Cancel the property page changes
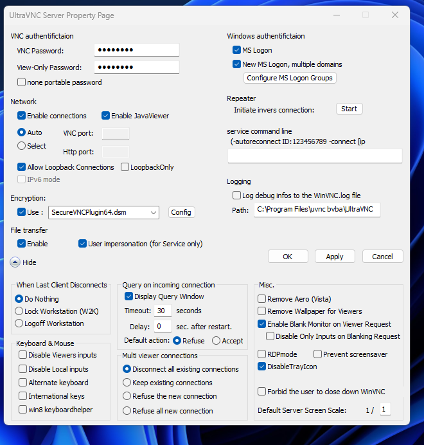 383,257
